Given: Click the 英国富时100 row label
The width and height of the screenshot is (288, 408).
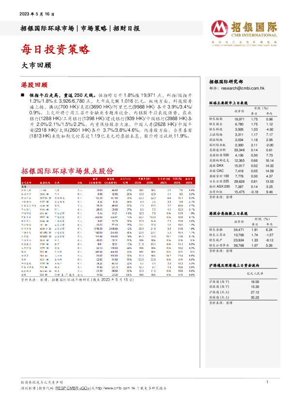Looking at the screenshot, I should click(219, 176).
